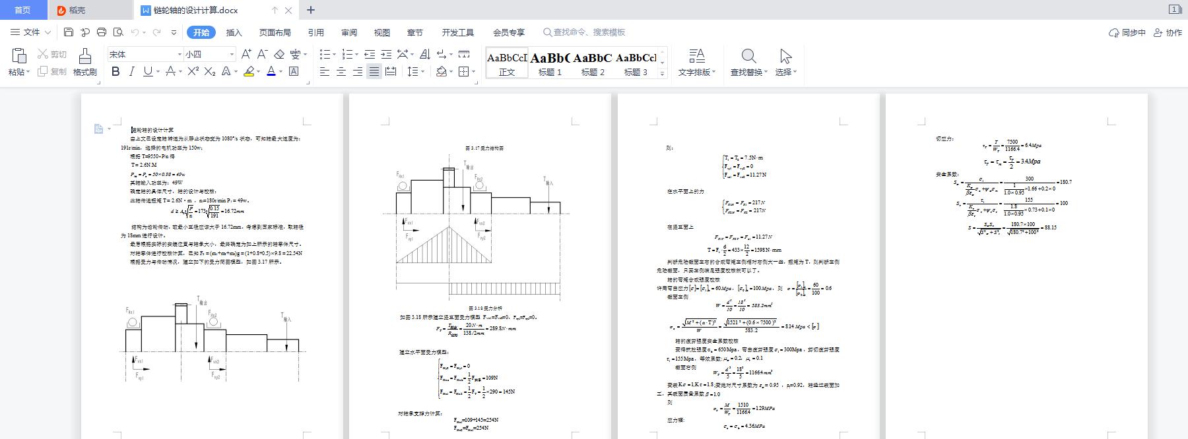
Task: Apply the 正文 body style
Action: click(x=507, y=63)
